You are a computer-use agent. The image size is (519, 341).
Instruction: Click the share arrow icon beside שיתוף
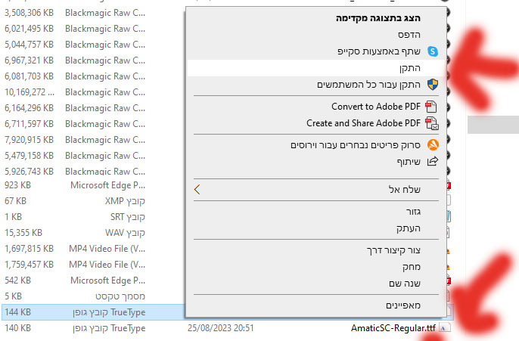433,161
